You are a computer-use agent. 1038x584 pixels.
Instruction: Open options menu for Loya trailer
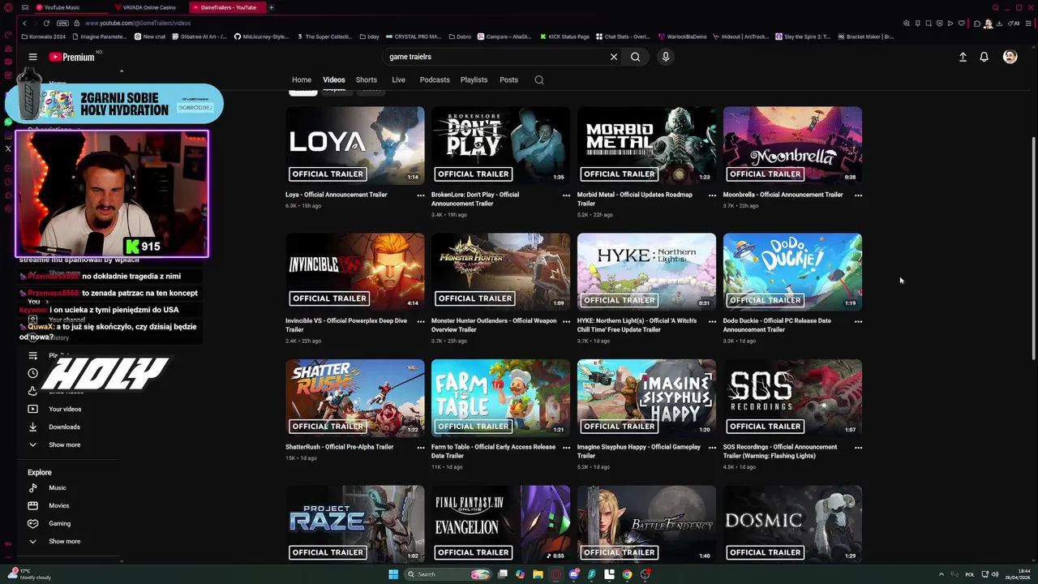[x=420, y=195]
